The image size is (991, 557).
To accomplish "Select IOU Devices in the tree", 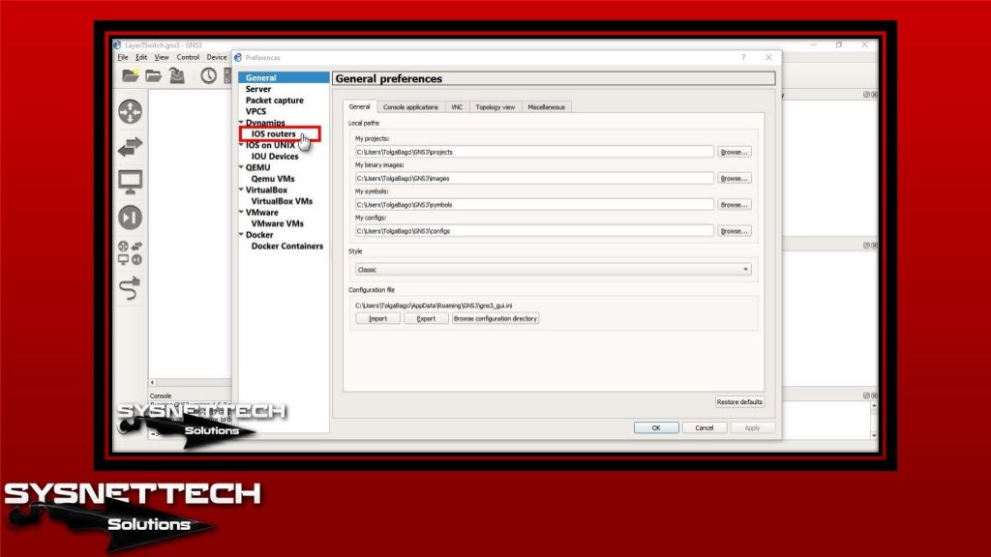I will 275,157.
